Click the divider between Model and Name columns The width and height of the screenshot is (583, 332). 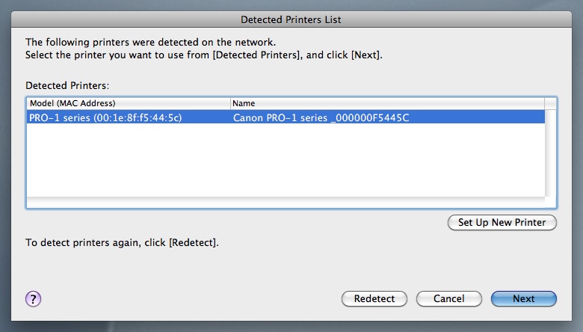[230, 102]
